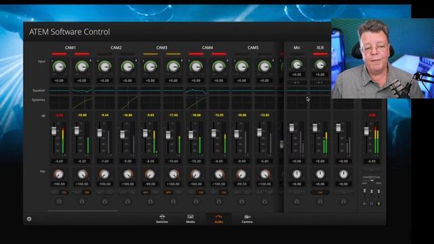
Task: Enable AFV button for CAM5 left channel
Action: (237, 192)
